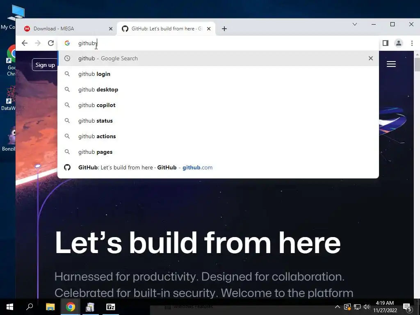The width and height of the screenshot is (420, 315).
Task: Pick the 'github copilot' suggestion
Action: [x=218, y=105]
